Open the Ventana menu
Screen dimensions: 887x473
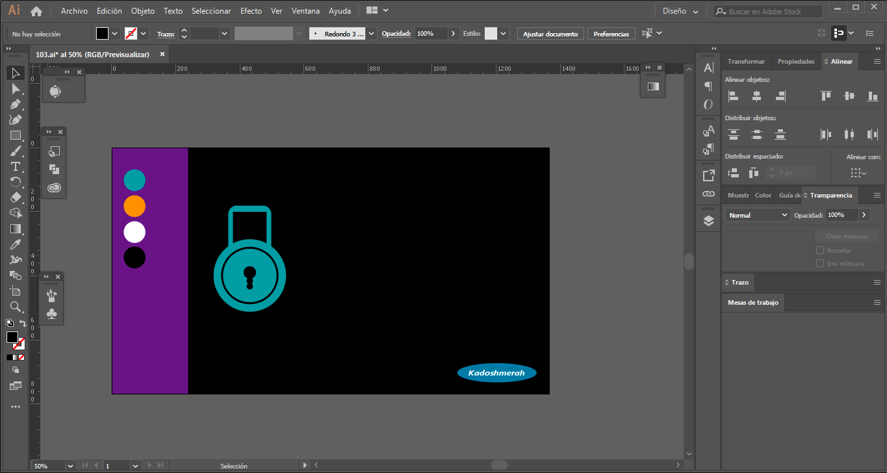[305, 11]
